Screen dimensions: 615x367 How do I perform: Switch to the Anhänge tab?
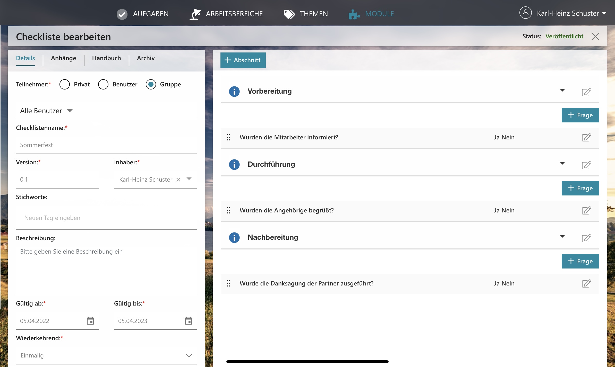click(63, 58)
